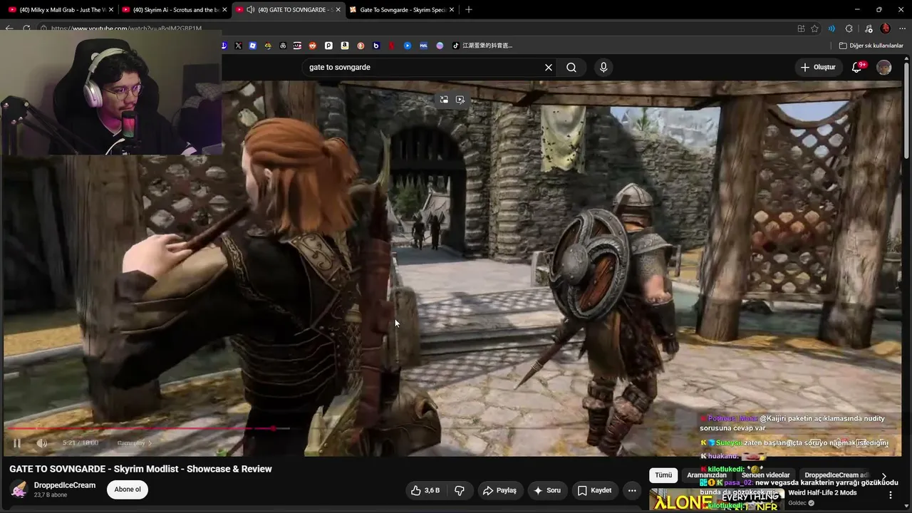Click the Paylaş share button
Image resolution: width=912 pixels, height=513 pixels.
(499, 490)
